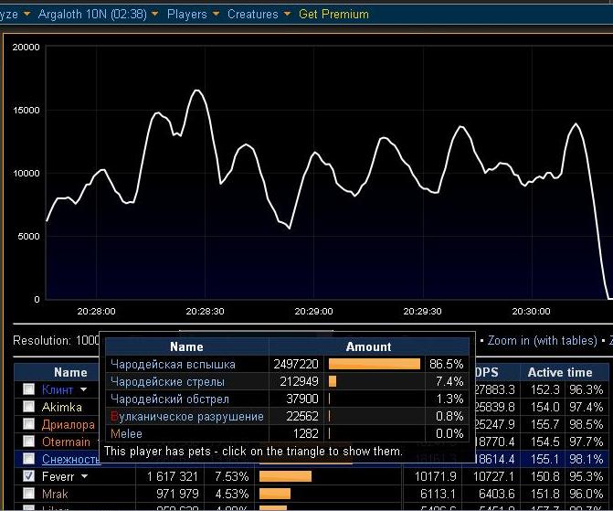
Task: Click Feverr's orange damage bar
Action: click(285, 476)
